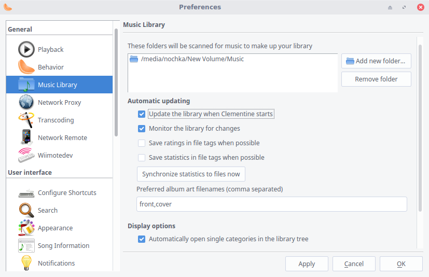Viewport: 429px width, 277px height.
Task: Enable Save statistics in file tags
Action: [x=142, y=158]
